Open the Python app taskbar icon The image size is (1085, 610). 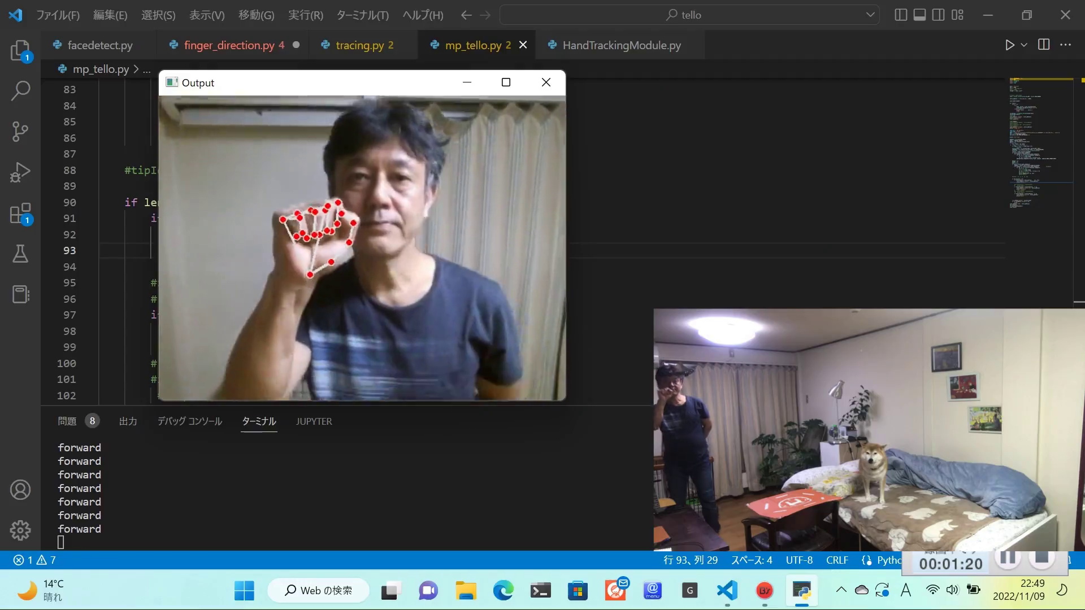click(802, 590)
